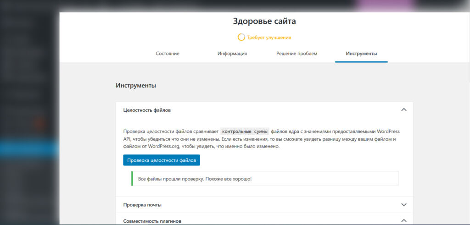Click the Здоровье сайта page heading
Image resolution: width=470 pixels, height=225 pixels.
tap(264, 21)
